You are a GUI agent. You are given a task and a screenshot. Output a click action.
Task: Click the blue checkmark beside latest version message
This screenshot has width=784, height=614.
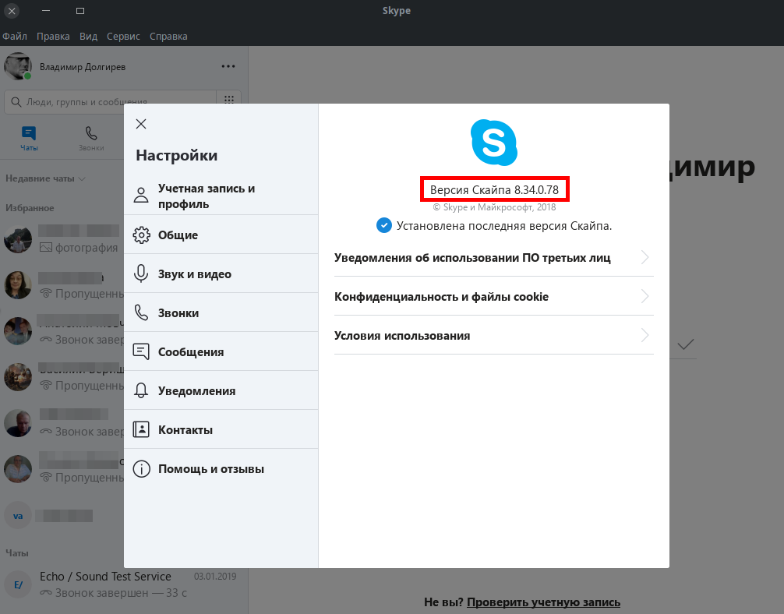pos(384,225)
